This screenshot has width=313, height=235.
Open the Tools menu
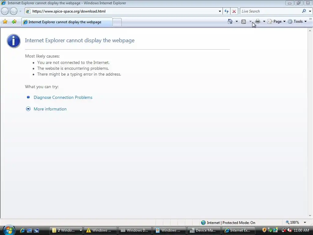click(297, 21)
